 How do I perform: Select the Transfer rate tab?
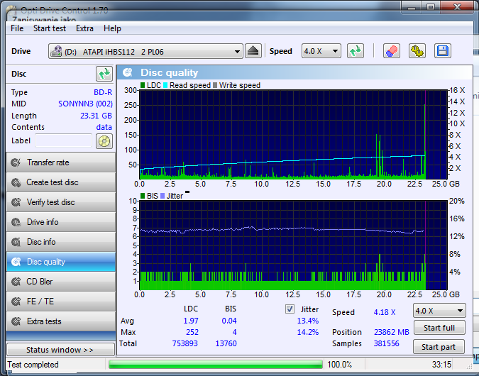point(61,162)
